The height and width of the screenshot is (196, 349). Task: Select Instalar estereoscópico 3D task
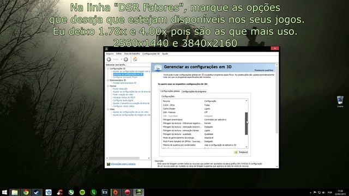click(124, 83)
